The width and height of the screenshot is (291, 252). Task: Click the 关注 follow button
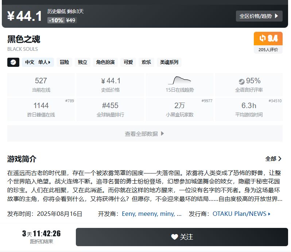182,237
